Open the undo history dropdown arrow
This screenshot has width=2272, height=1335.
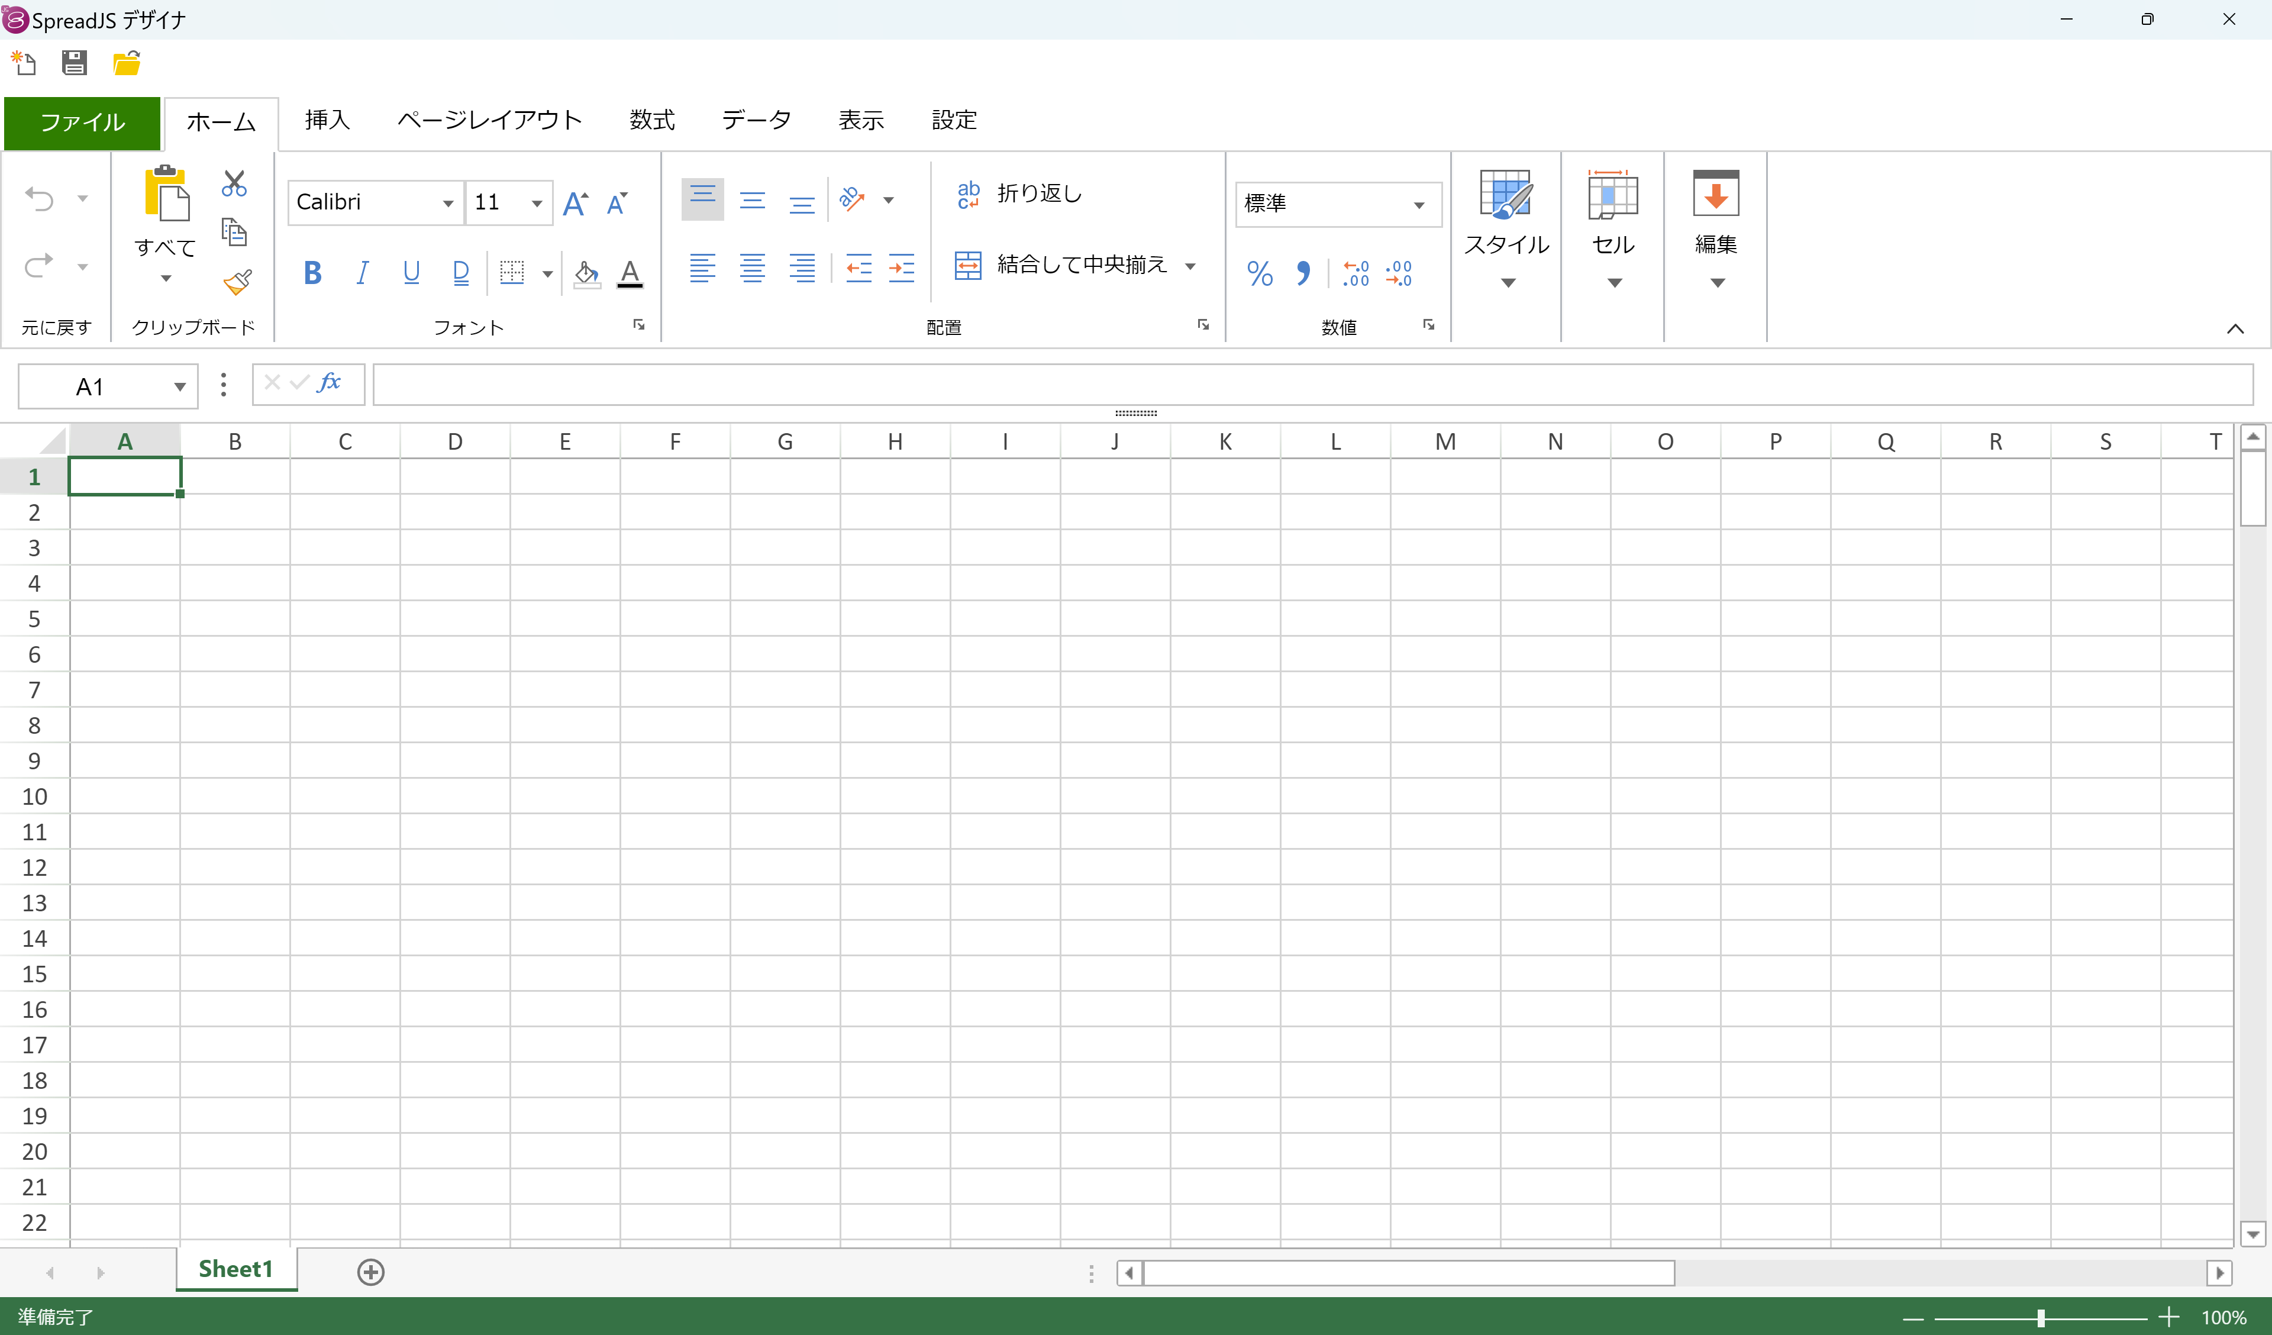pyautogui.click(x=82, y=198)
